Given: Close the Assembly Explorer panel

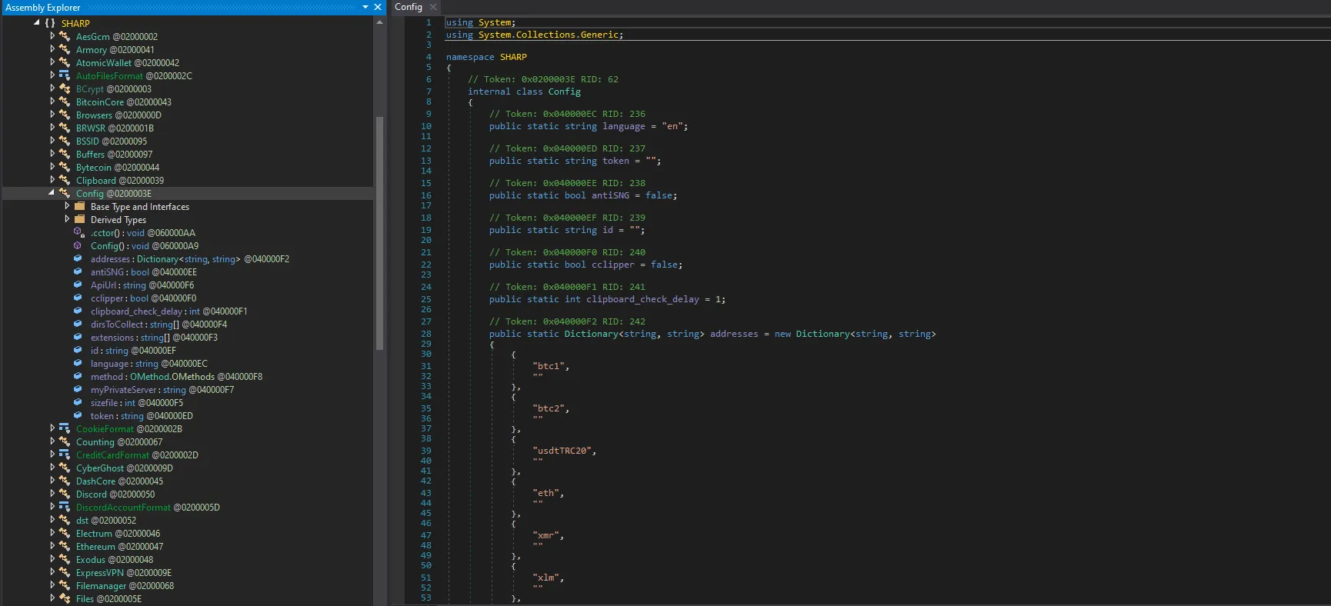Looking at the screenshot, I should 378,7.
